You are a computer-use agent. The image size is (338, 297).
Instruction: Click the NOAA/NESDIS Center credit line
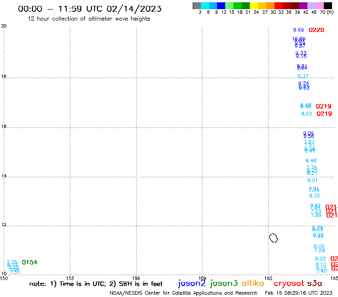184,293
